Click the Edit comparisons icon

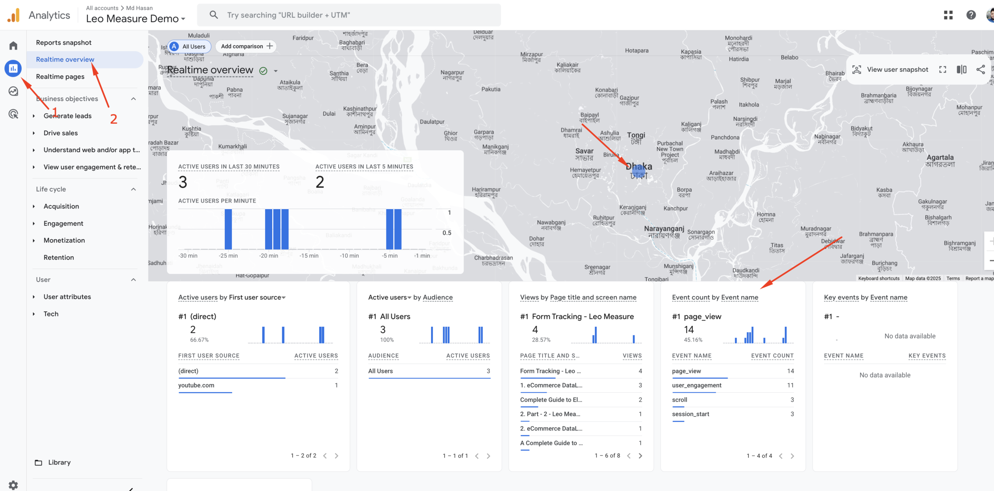pos(961,69)
